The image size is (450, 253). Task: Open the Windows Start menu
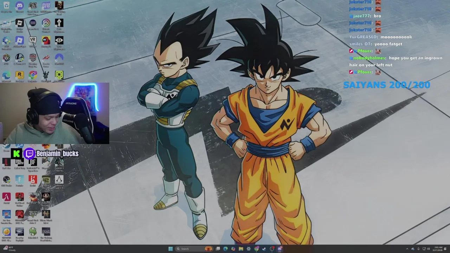tap(171, 249)
